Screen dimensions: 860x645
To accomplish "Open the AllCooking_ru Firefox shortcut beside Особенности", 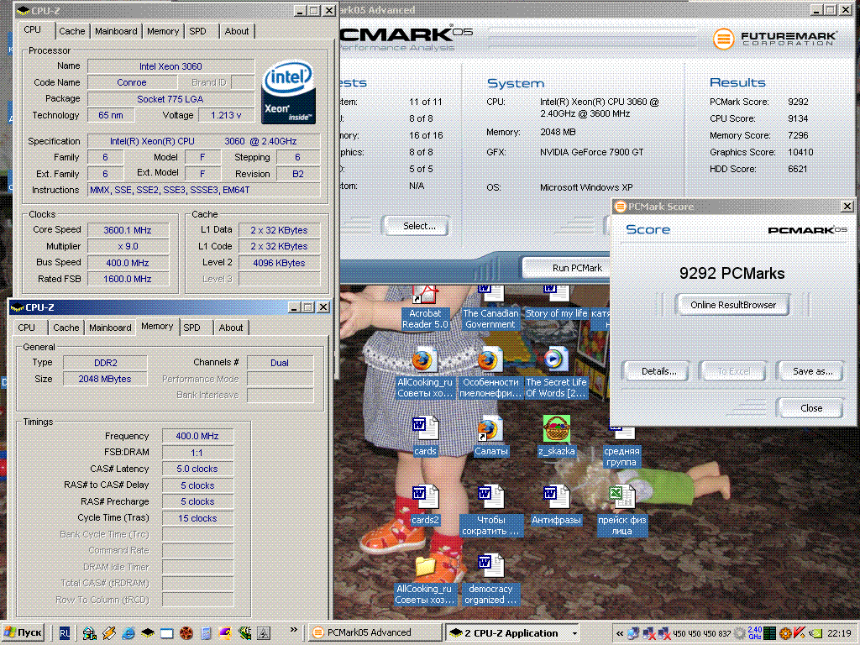I will click(425, 372).
